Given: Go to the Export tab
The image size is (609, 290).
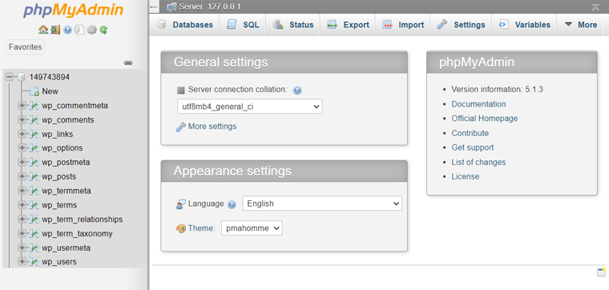Looking at the screenshot, I should coord(348,25).
